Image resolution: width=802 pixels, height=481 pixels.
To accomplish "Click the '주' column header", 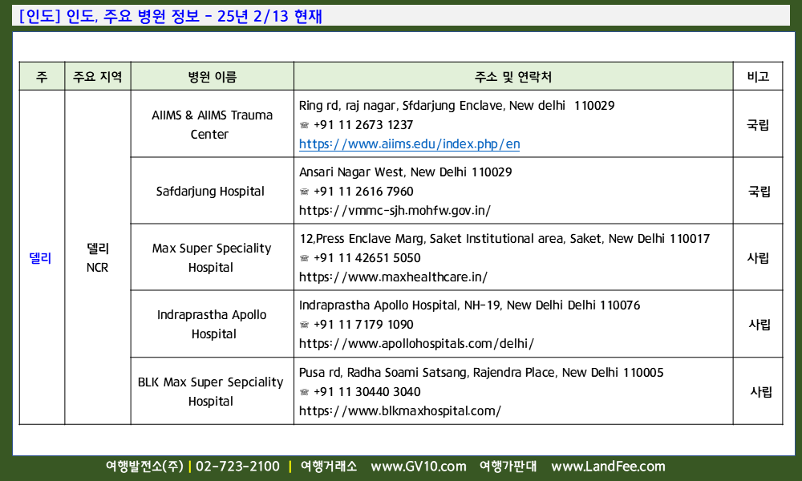I will [x=42, y=77].
